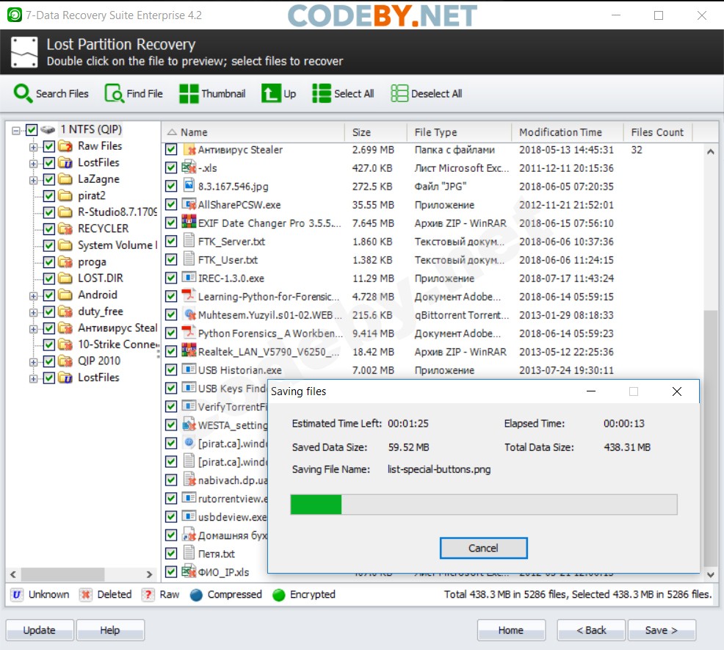724x650 pixels.
Task: Cancel the file saving operation
Action: coord(483,548)
